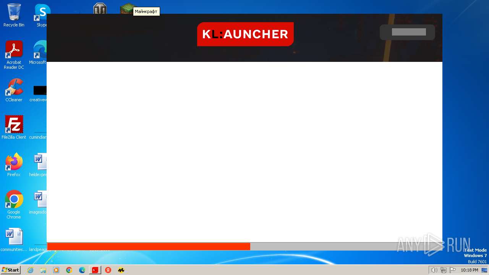Viewport: 489px width, 275px height.
Task: Select the Skype desktop shortcut
Action: coord(40,15)
